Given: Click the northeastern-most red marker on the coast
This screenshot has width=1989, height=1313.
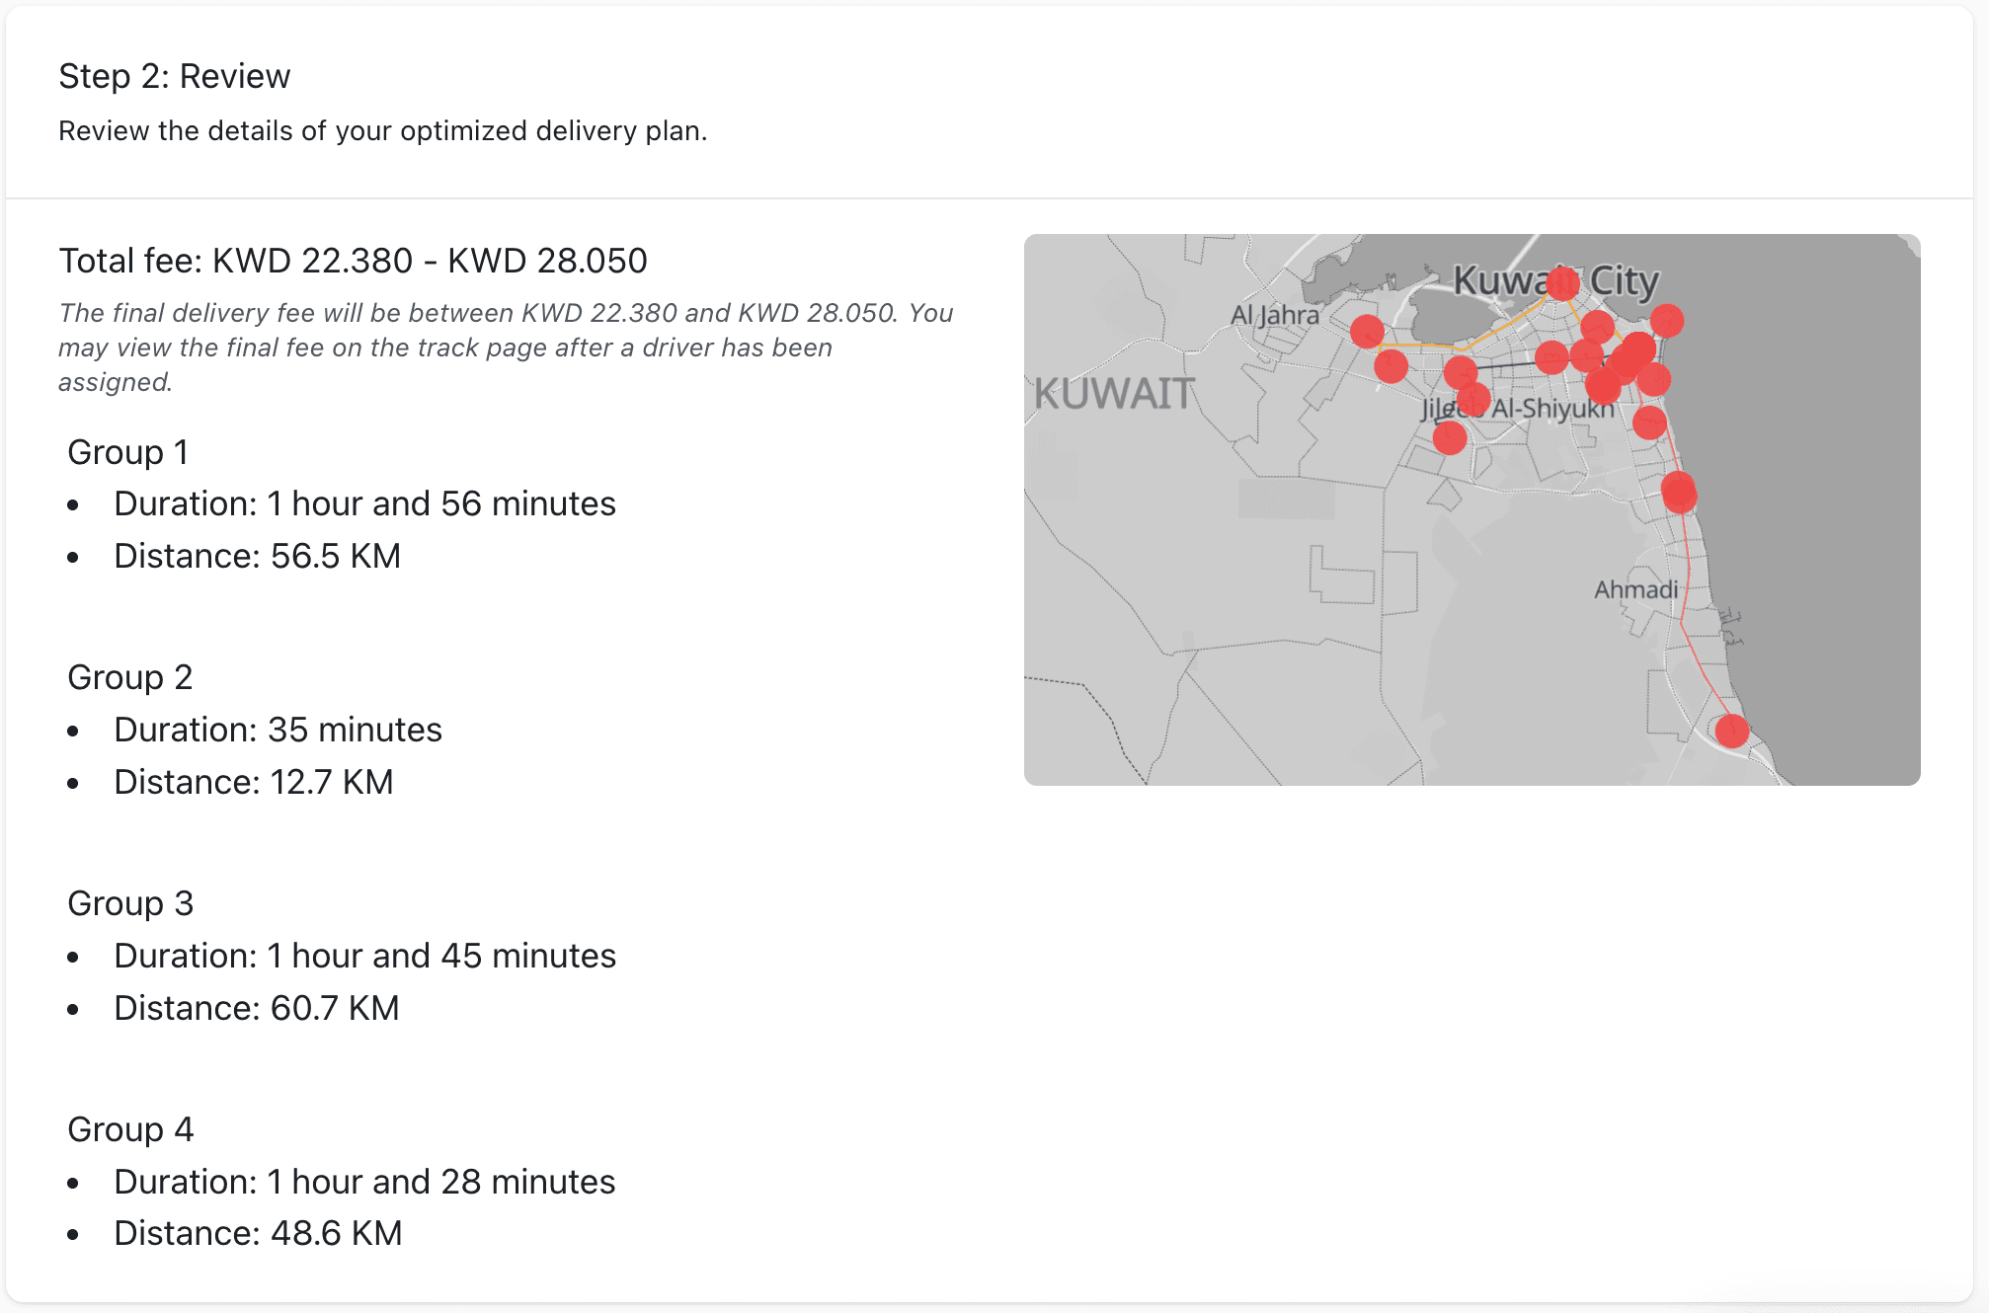Looking at the screenshot, I should [x=1667, y=320].
